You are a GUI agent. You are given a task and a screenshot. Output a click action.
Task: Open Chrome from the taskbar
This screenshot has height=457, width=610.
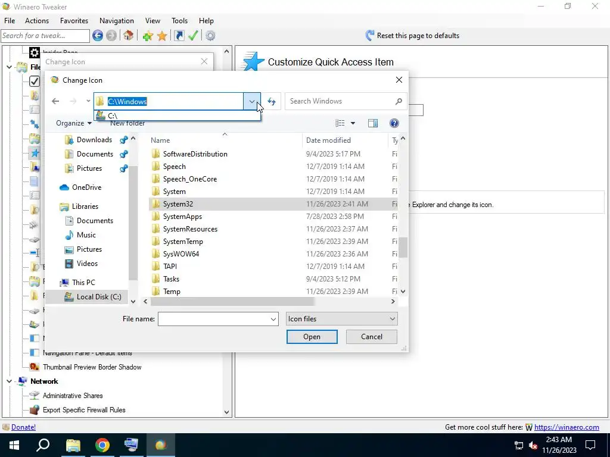click(102, 445)
